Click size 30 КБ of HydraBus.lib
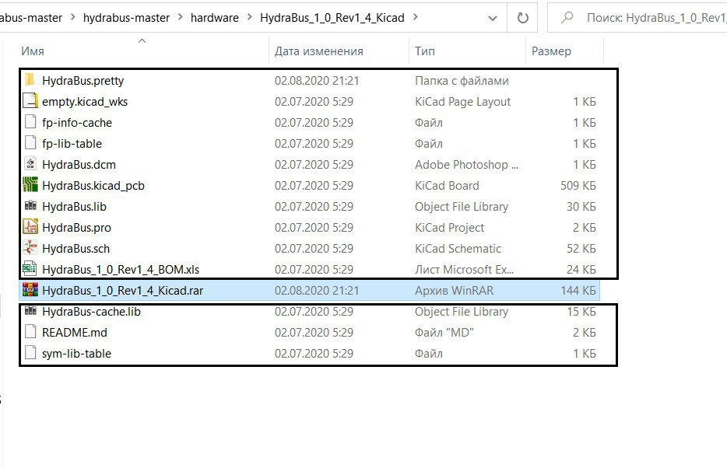This screenshot has height=468, width=727. point(581,207)
